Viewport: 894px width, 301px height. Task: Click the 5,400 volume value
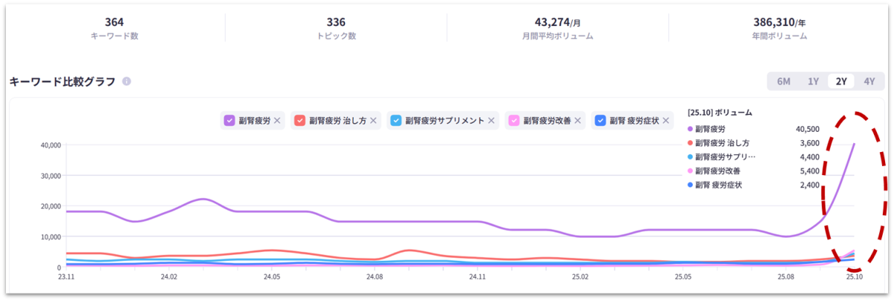810,171
